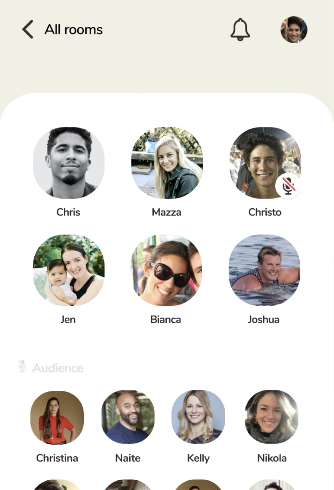Screen dimensions: 334x490
Task: Select Mazza's speaker avatar
Action: [167, 163]
